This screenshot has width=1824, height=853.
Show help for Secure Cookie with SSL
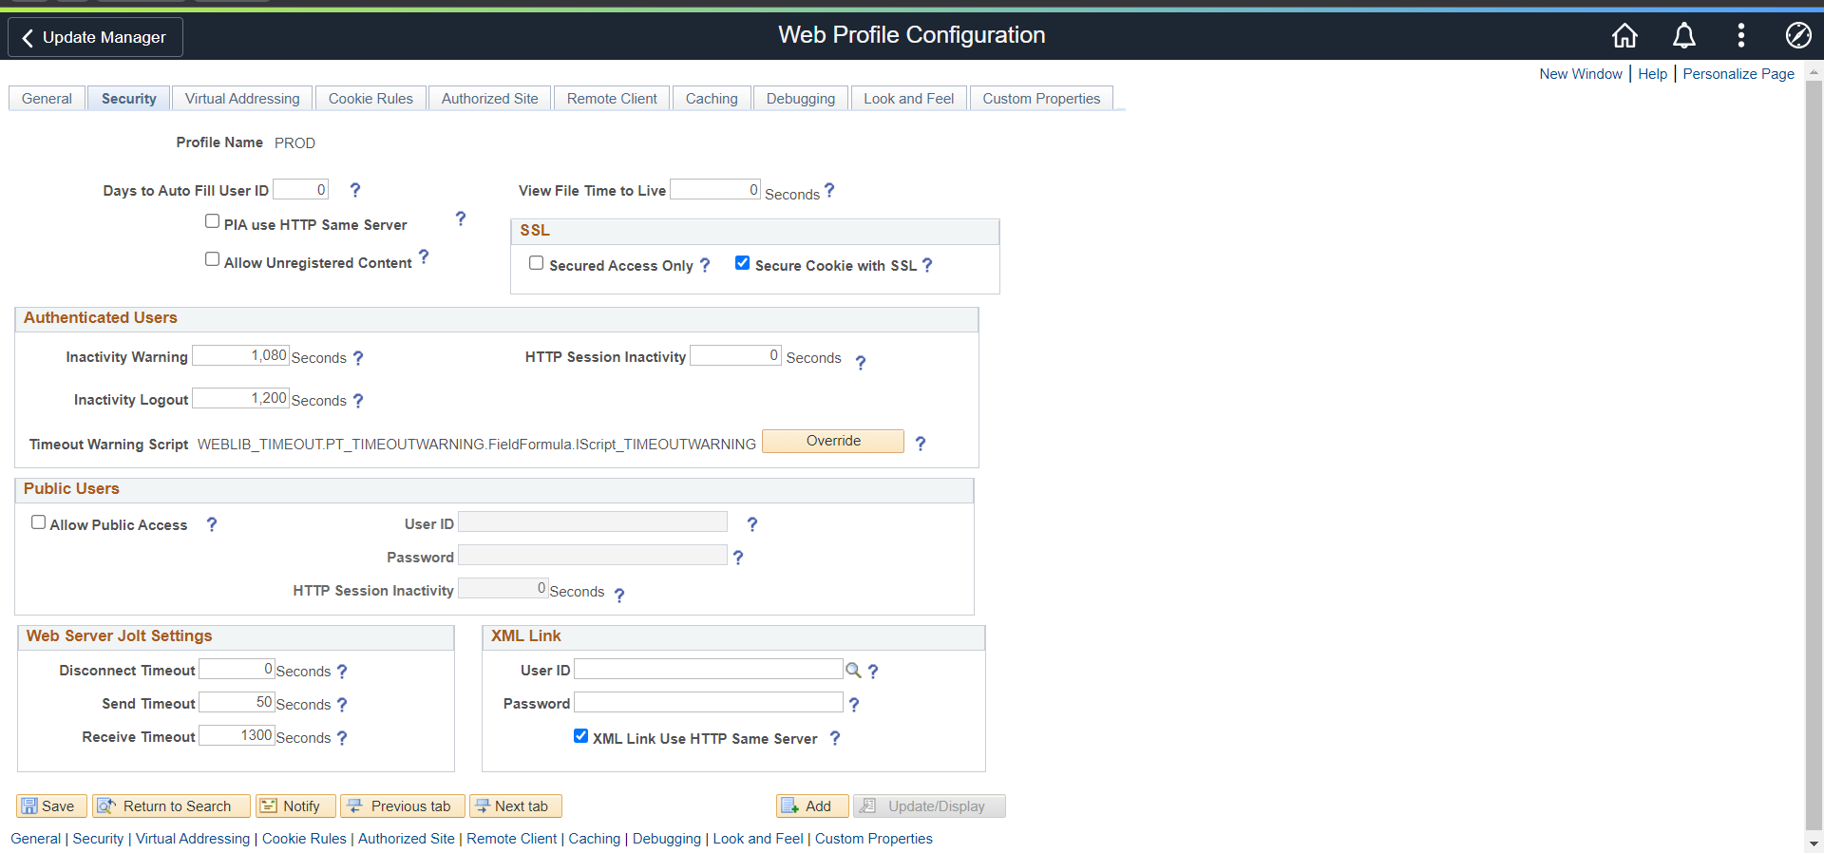[x=927, y=265]
